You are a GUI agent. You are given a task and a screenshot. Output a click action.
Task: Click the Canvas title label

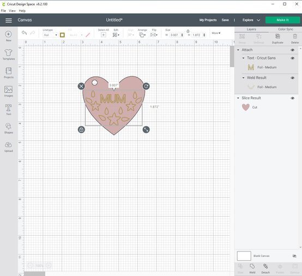tap(25, 20)
